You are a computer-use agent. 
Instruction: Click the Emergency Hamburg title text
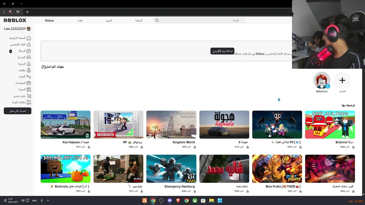[180, 186]
